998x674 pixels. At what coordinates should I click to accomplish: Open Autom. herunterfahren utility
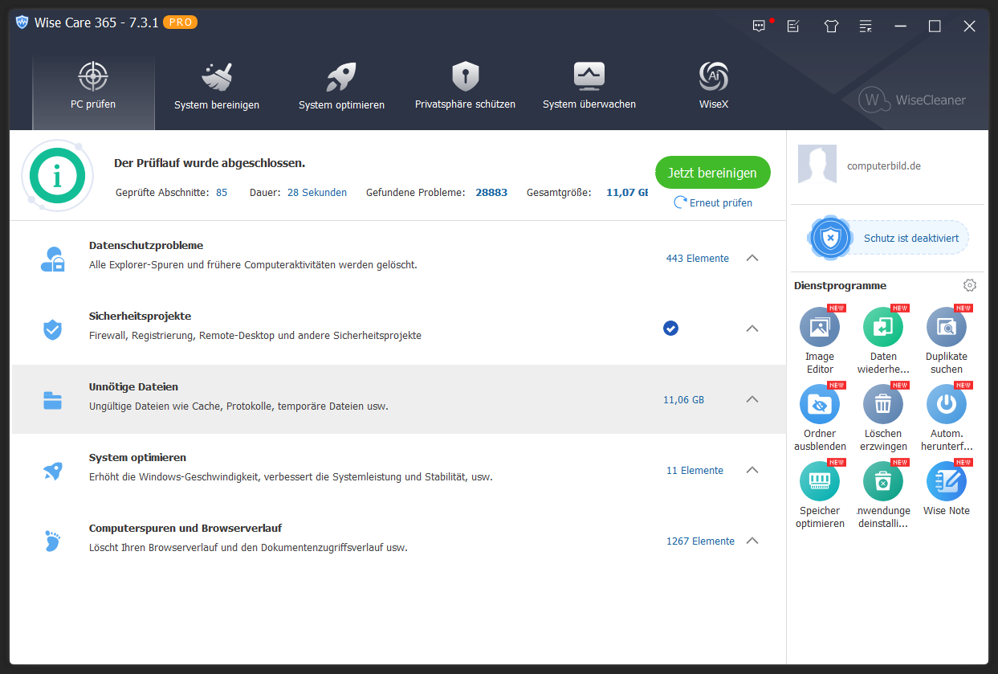tap(947, 404)
